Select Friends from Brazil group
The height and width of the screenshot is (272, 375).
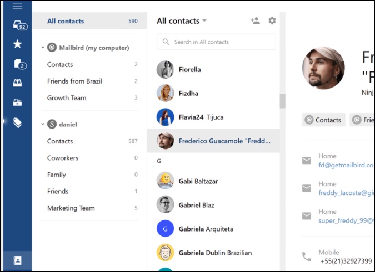tap(74, 81)
